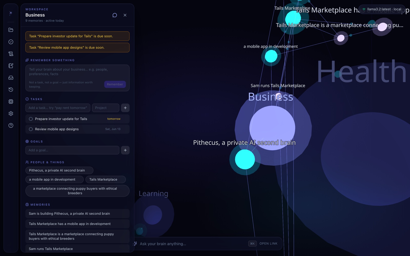Click alert 'Review mobile app designs' due soon
The image size is (410, 256).
coord(77,48)
